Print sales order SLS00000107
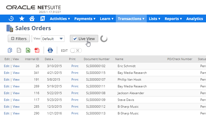 pos(75,80)
